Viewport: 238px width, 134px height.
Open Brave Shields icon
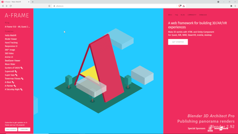(x=180, y=6)
